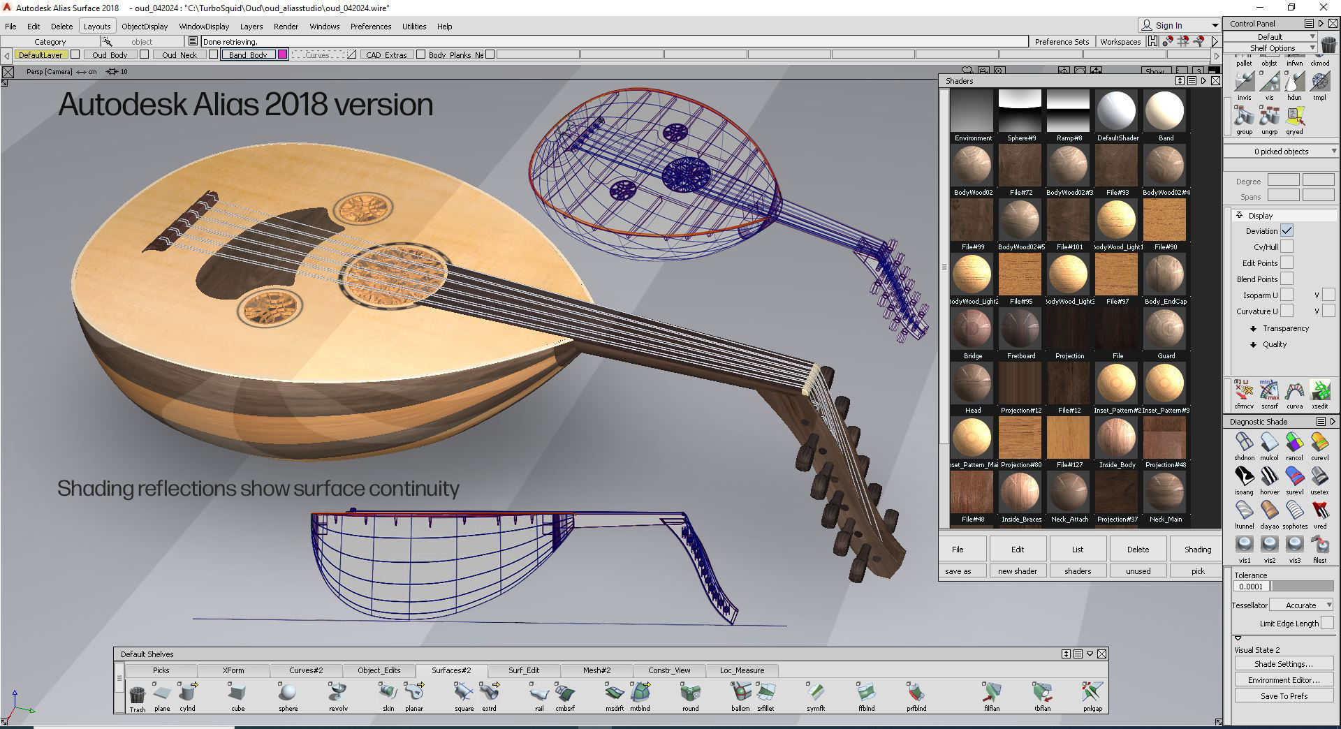1341x729 pixels.
Task: Open the Tessellator Accurate dropdown
Action: (x=1300, y=605)
